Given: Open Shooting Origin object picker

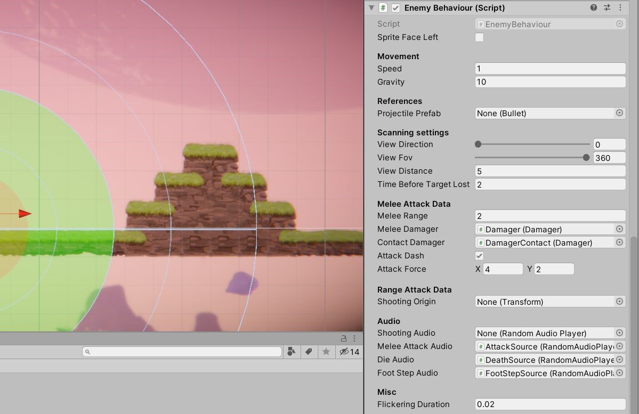Looking at the screenshot, I should (619, 302).
